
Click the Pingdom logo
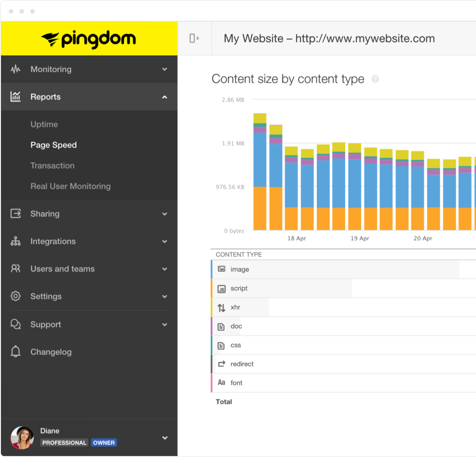point(89,39)
